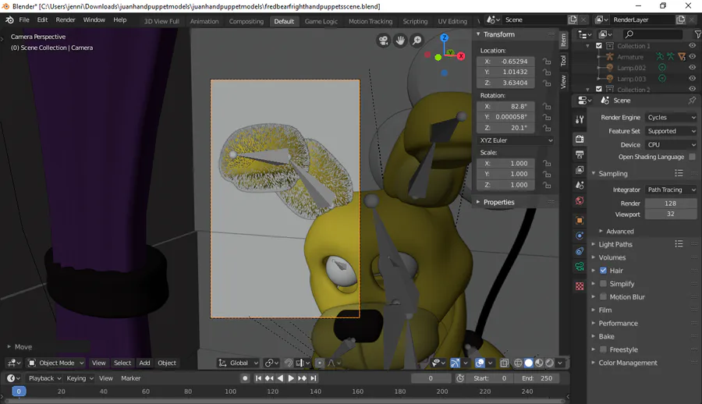The width and height of the screenshot is (702, 404).
Task: Toggle X-ray display icon
Action: (x=504, y=363)
